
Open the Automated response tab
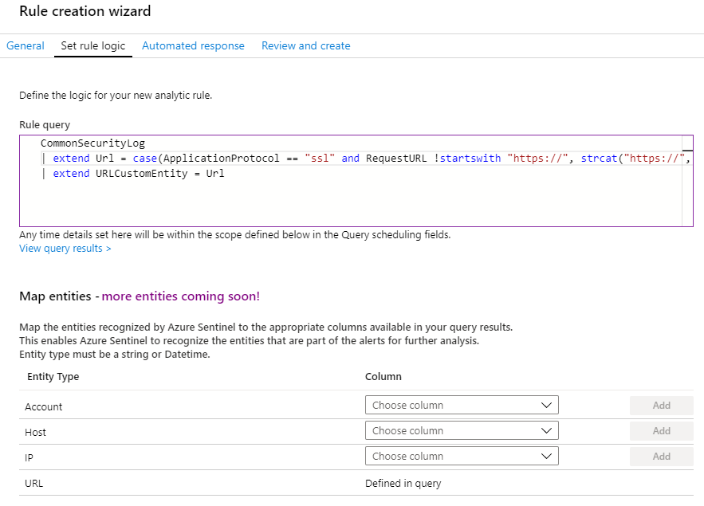[x=193, y=45]
